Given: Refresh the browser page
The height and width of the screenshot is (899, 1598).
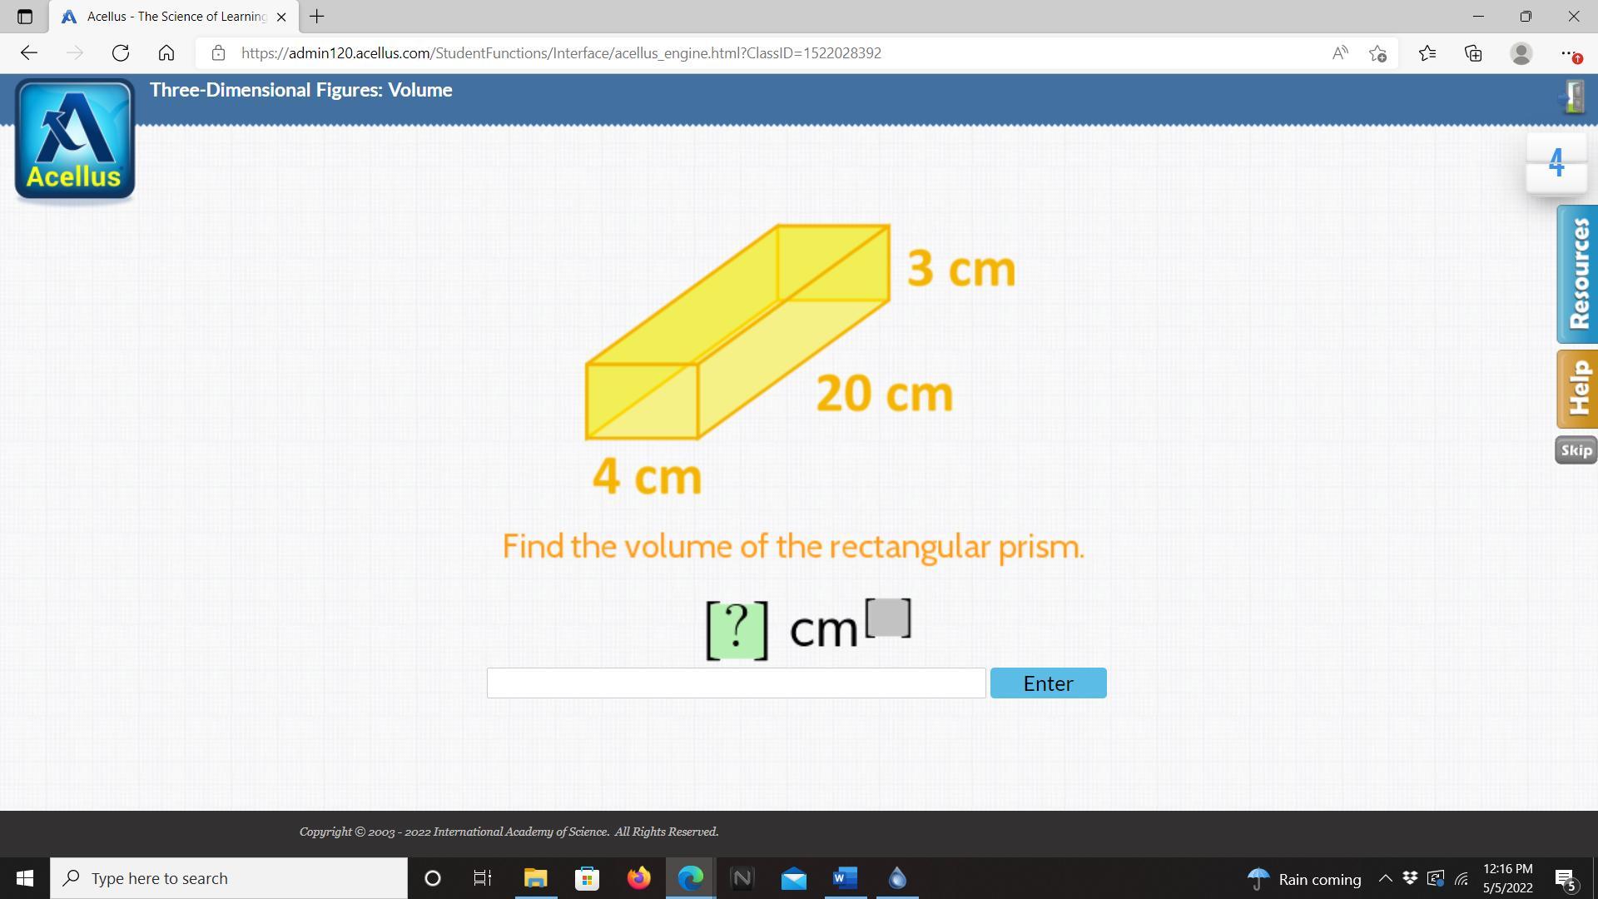Looking at the screenshot, I should (x=121, y=53).
